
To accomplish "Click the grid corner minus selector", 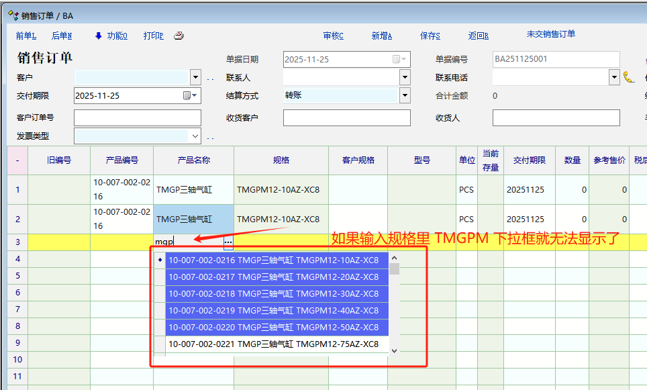I will [x=17, y=160].
